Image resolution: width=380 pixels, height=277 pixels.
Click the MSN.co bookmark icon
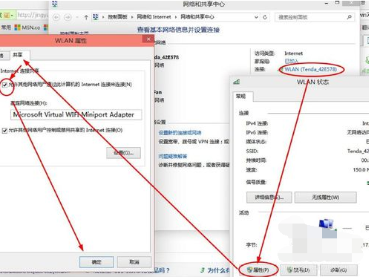pos(17,27)
